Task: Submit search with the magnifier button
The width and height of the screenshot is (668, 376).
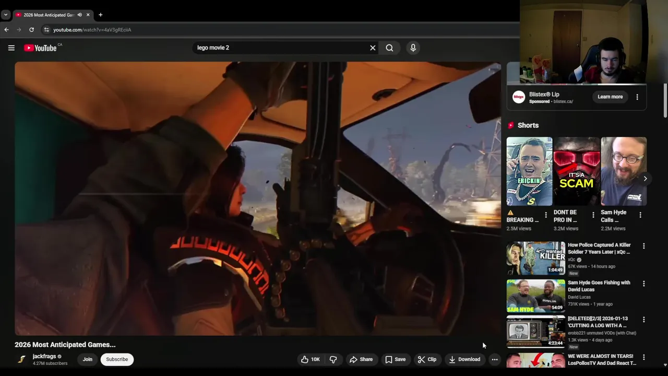Action: 389,48
